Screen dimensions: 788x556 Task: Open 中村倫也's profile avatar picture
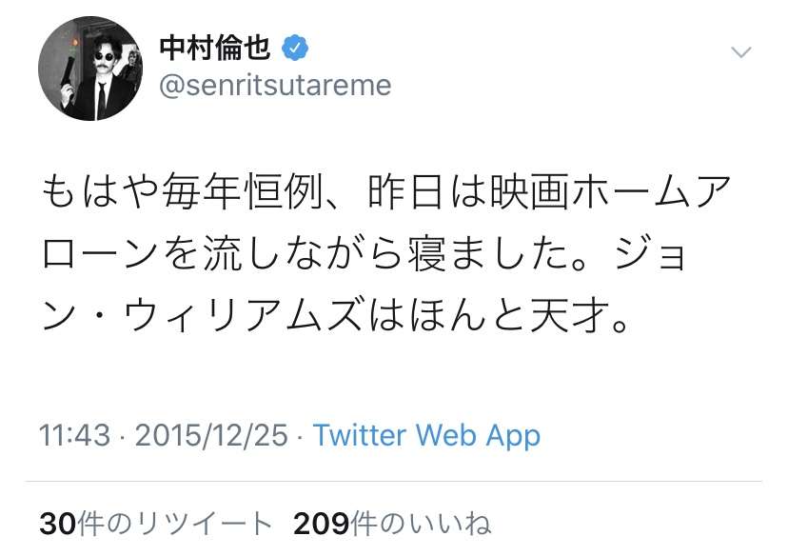coord(90,69)
